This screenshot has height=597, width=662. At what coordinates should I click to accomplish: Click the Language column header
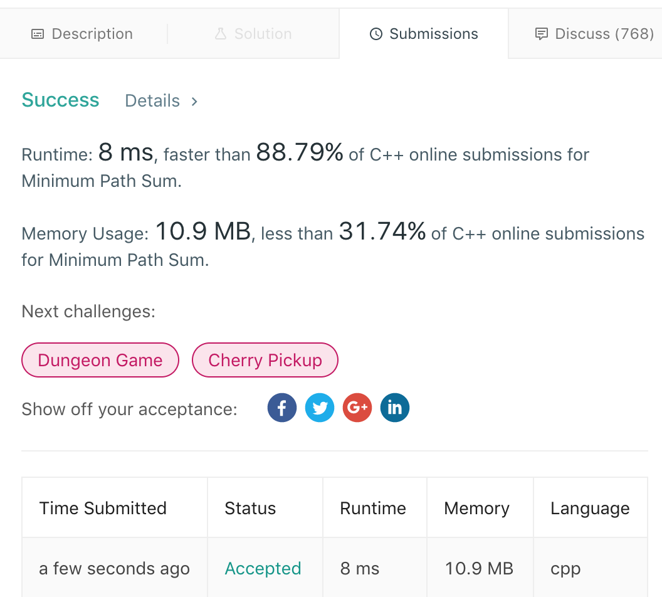(590, 508)
